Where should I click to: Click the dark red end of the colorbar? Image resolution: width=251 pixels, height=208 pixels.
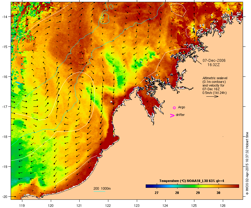pos(237,186)
